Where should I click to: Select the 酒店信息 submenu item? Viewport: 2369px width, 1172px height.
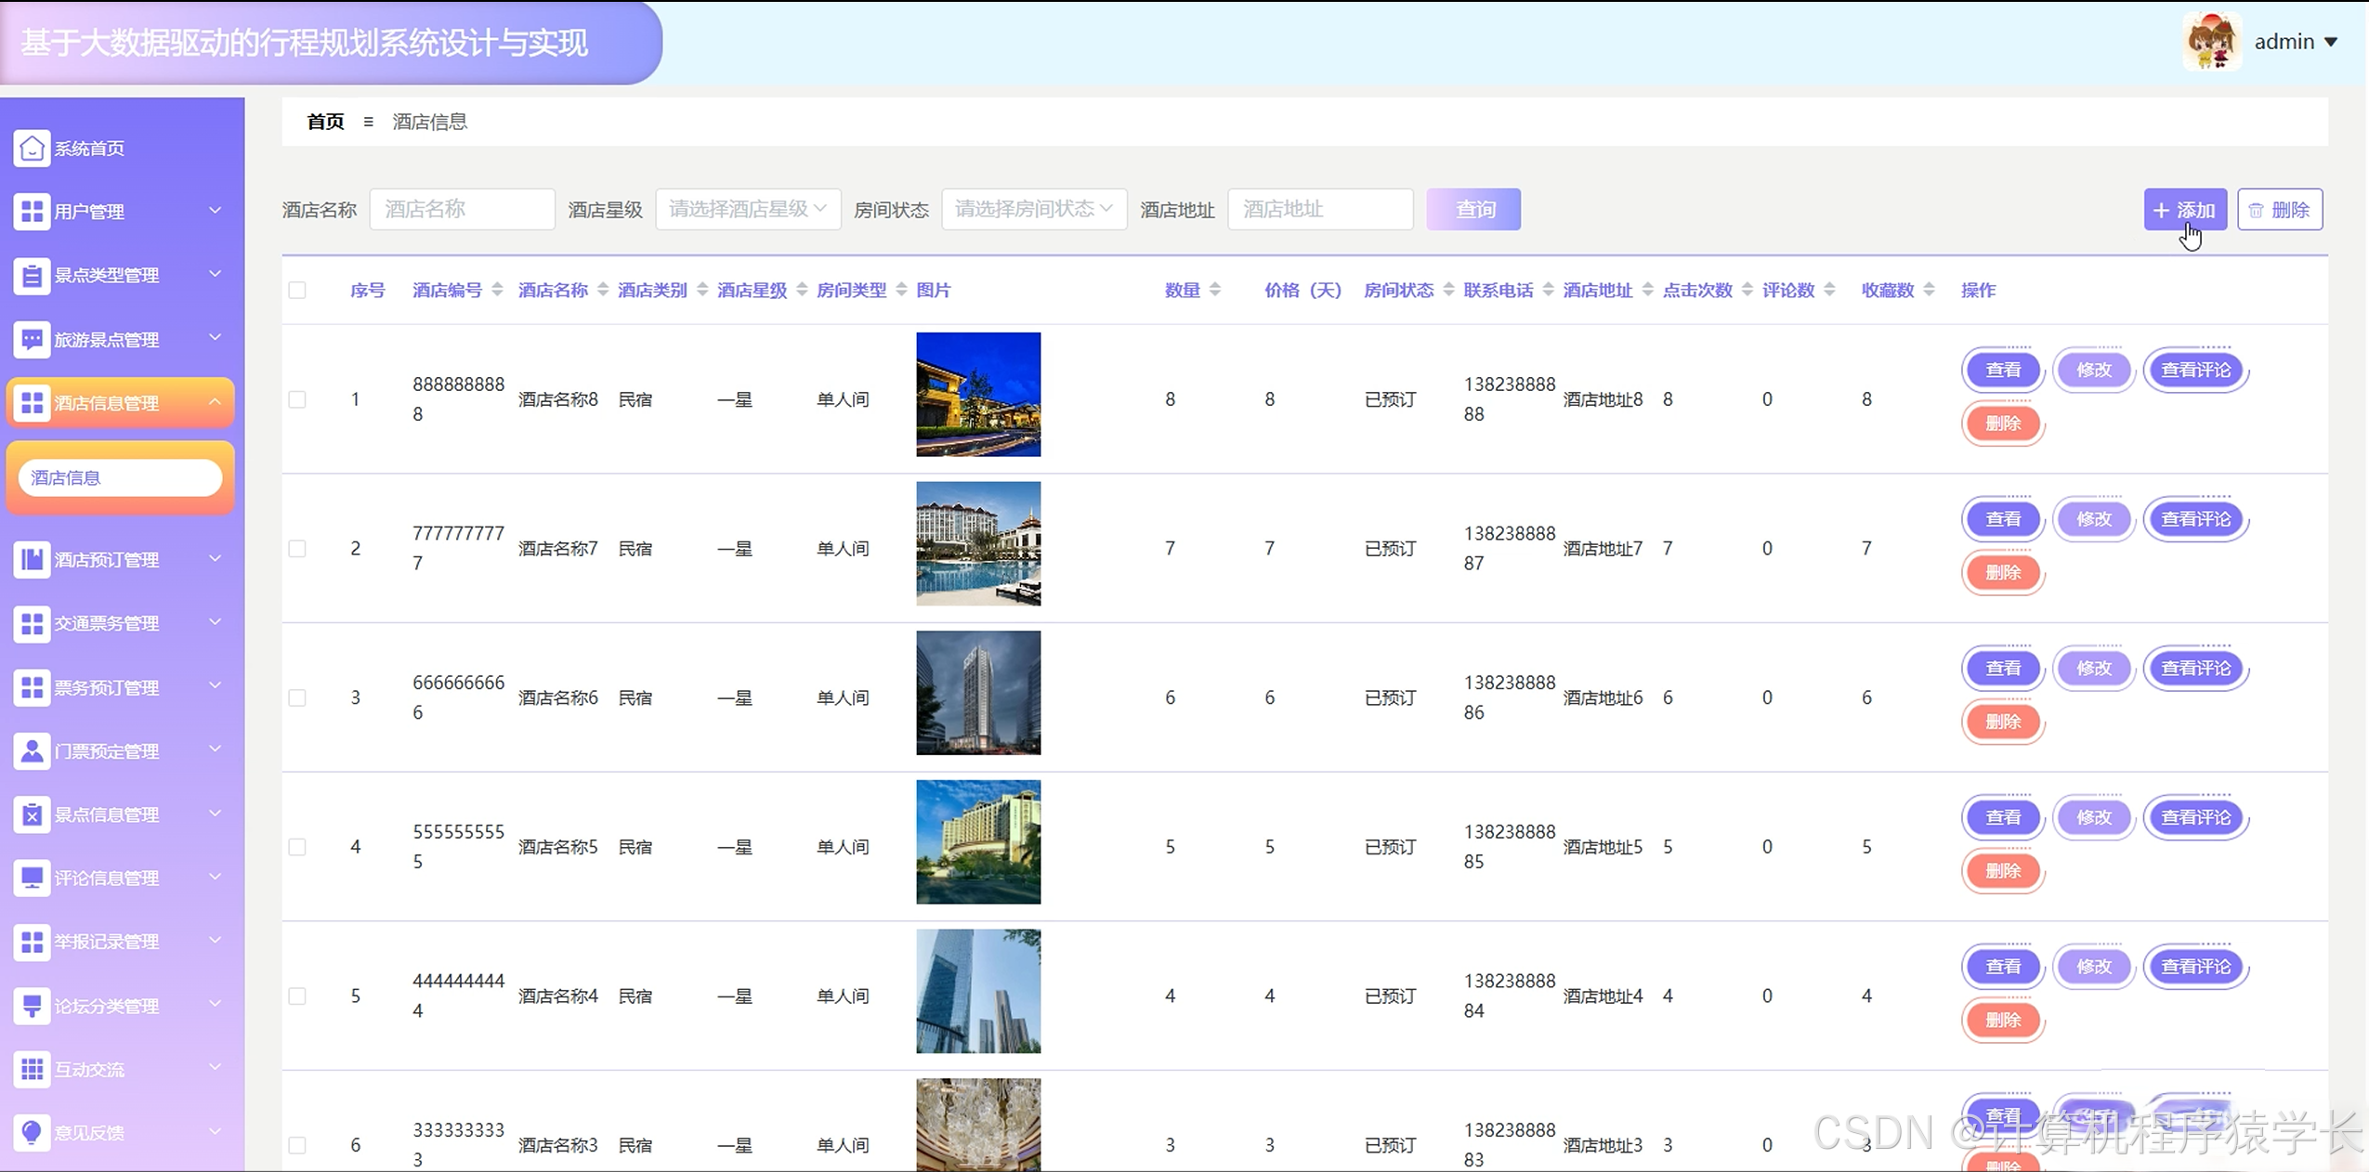coord(121,478)
